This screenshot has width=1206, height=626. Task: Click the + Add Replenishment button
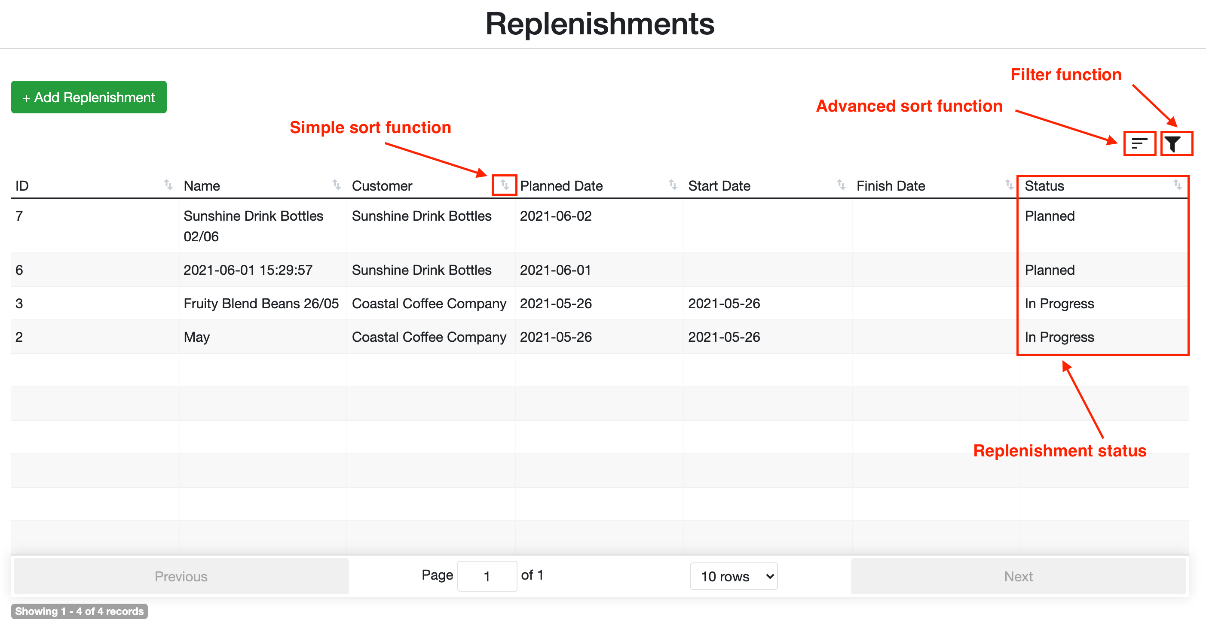(x=89, y=97)
